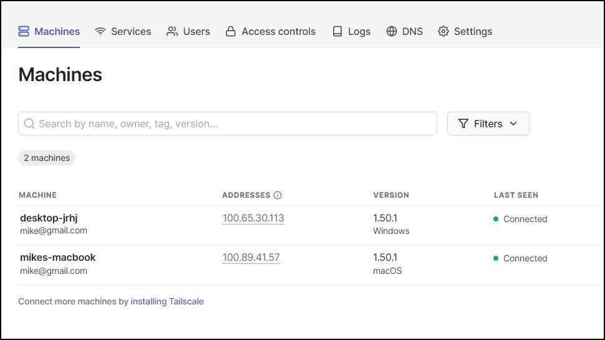Open the mikes-macbook machine details
The width and height of the screenshot is (605, 340).
pyautogui.click(x=57, y=257)
